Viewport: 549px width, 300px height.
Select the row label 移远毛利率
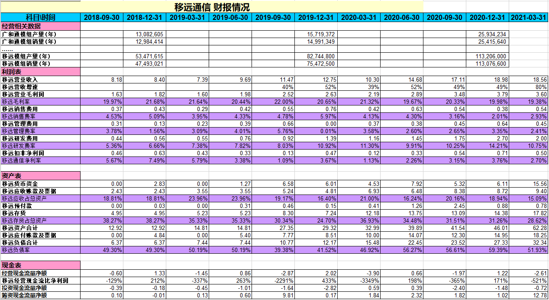40,102
